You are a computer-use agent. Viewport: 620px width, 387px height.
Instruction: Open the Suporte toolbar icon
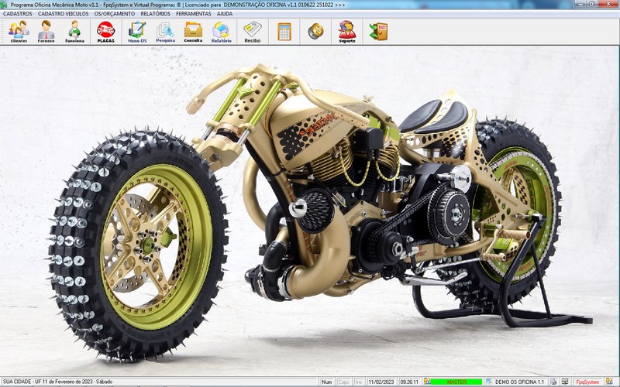[346, 32]
